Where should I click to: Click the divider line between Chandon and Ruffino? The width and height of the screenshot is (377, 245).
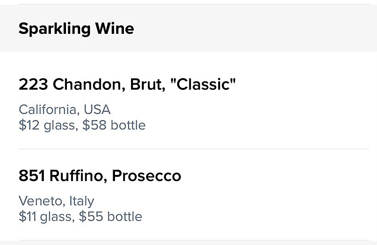194,149
